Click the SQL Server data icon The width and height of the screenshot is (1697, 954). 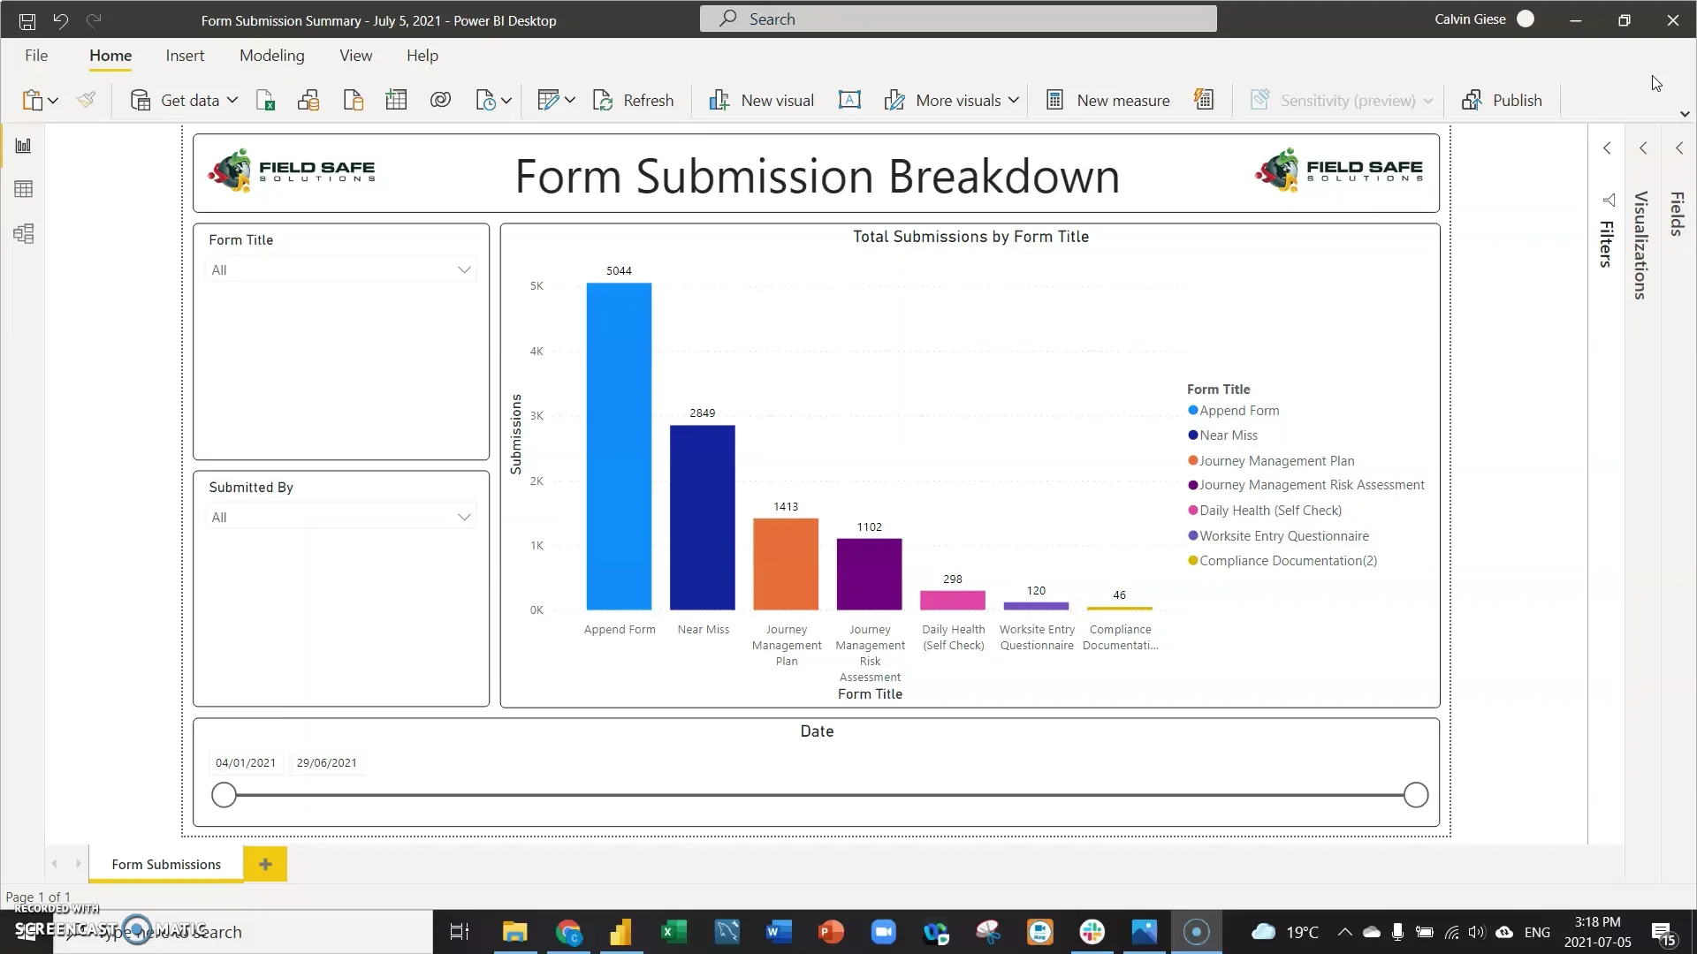click(x=353, y=101)
